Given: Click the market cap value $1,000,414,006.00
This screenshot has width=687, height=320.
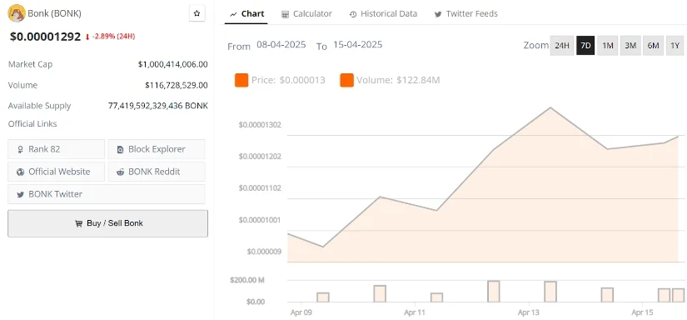Looking at the screenshot, I should pyautogui.click(x=172, y=64).
